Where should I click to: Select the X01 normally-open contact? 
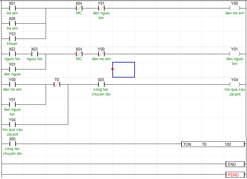point(12,8)
